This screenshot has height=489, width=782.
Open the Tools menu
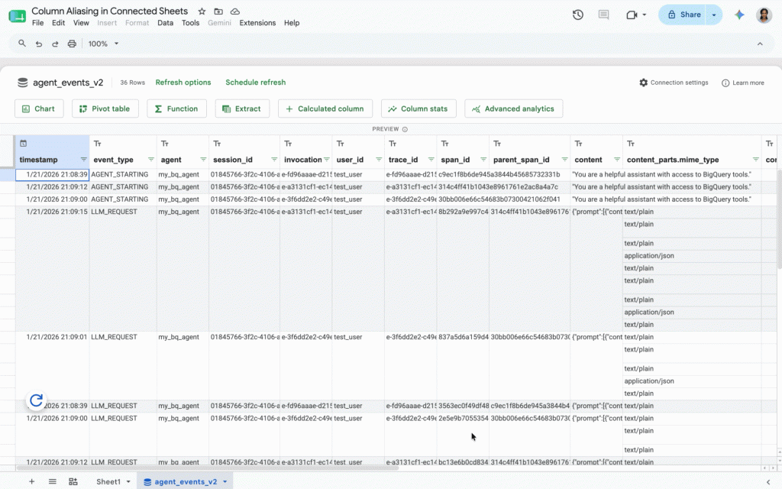tap(190, 23)
